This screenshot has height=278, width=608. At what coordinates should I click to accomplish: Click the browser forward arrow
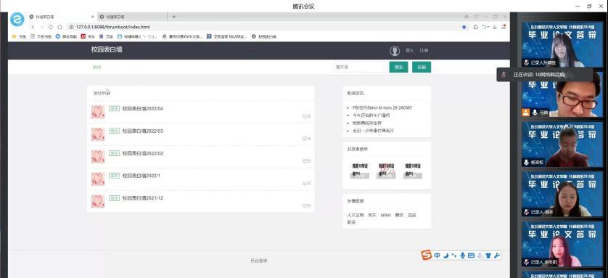(42, 27)
